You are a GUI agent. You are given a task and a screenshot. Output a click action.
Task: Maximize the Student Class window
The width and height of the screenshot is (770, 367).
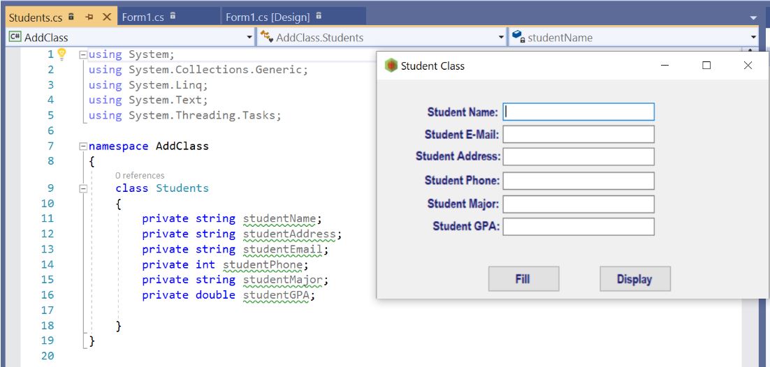coord(706,66)
